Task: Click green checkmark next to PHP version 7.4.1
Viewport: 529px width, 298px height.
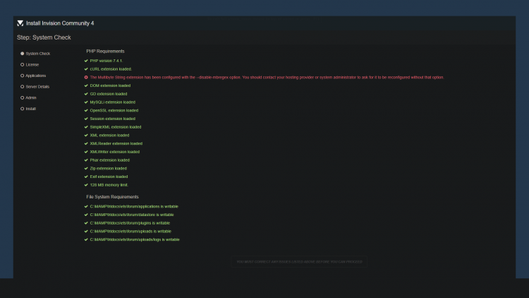Action: [x=86, y=61]
